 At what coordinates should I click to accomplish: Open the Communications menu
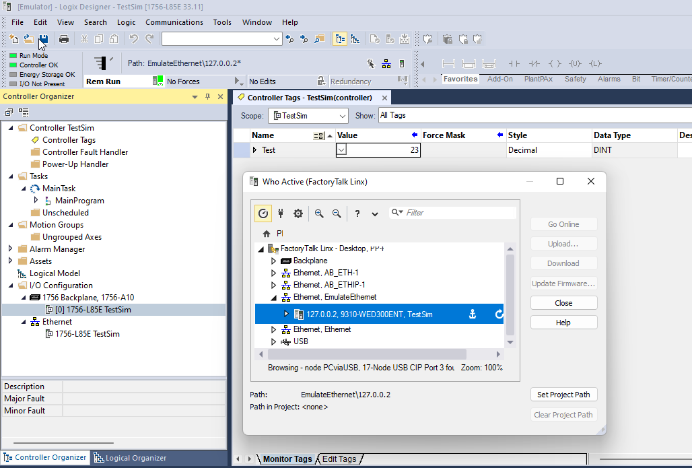point(174,22)
